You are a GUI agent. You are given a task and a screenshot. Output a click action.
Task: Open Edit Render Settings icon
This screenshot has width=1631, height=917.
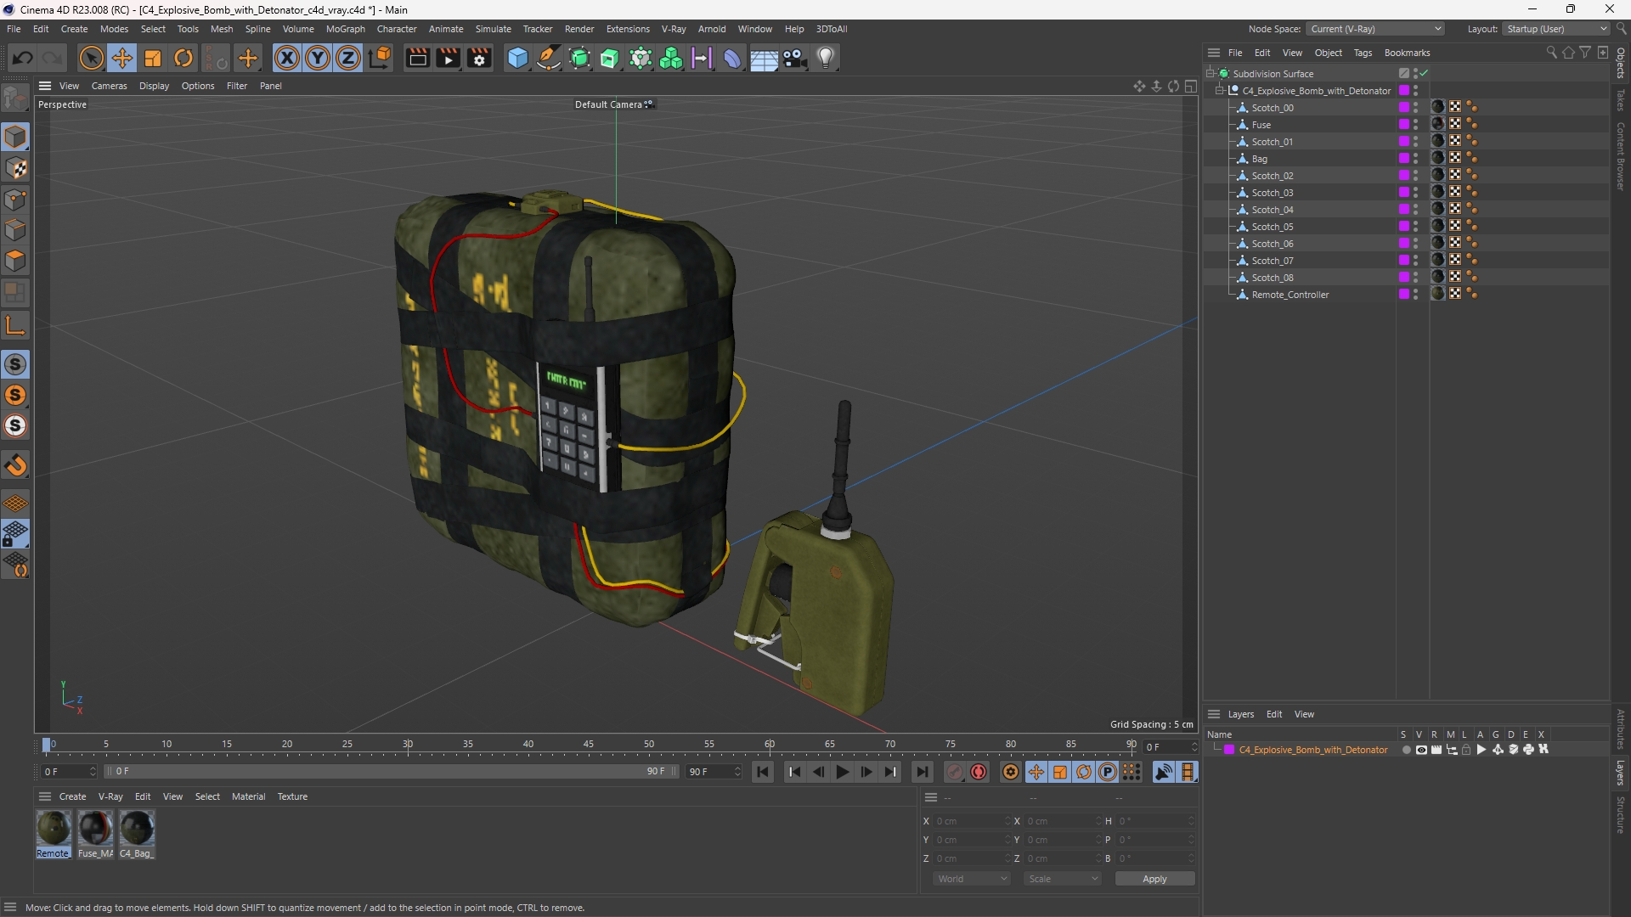pos(479,58)
